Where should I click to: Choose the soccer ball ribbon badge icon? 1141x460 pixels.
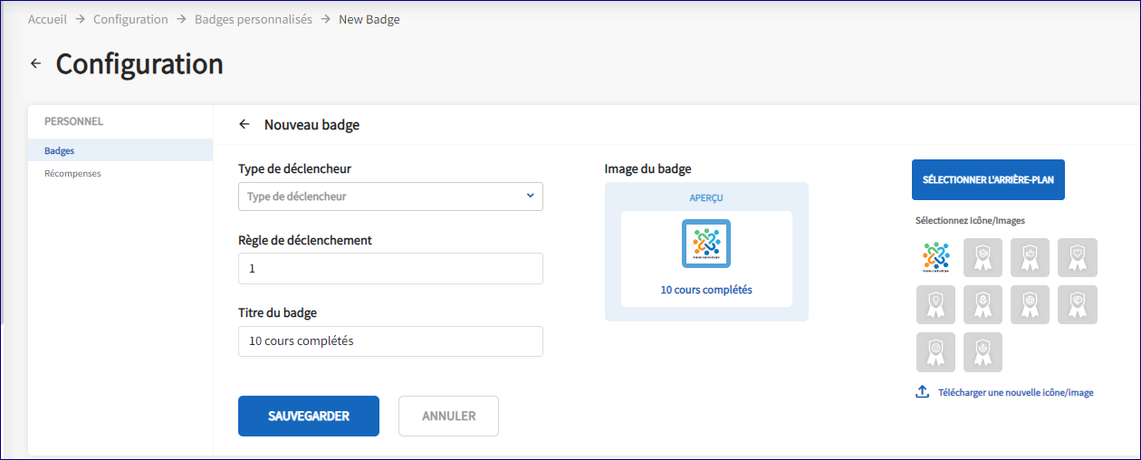pyautogui.click(x=1030, y=304)
